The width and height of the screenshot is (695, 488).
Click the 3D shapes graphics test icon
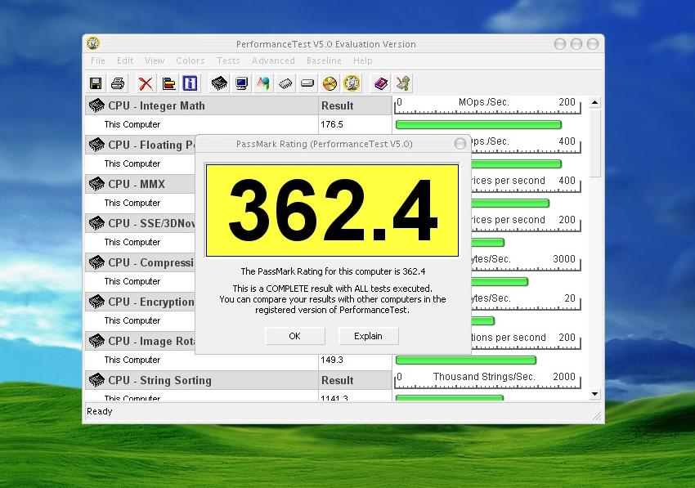(x=263, y=83)
